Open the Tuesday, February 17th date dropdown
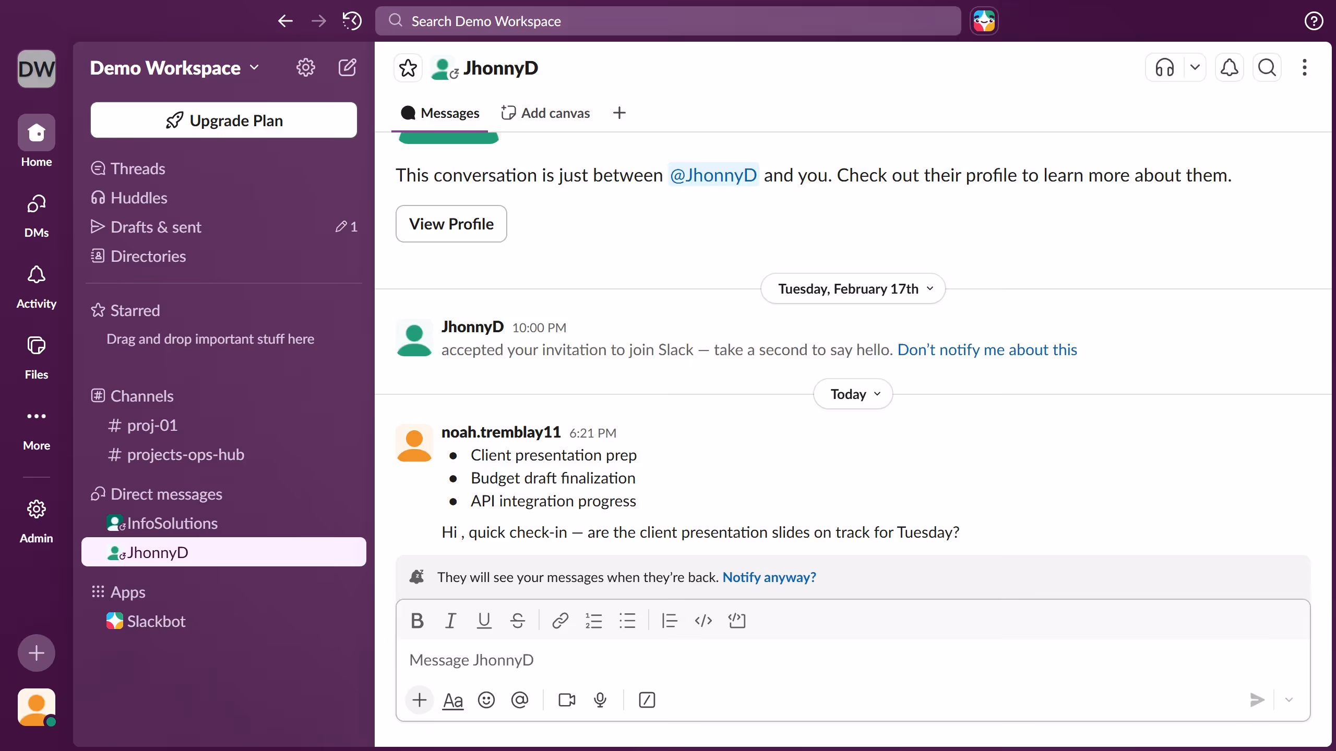This screenshot has width=1336, height=751. tap(853, 288)
